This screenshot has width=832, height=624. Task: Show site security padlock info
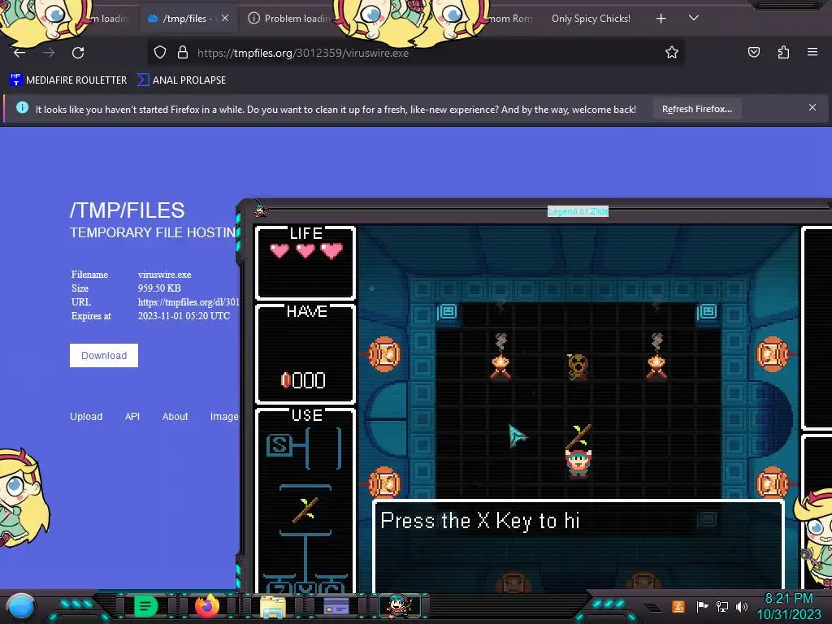[183, 52]
